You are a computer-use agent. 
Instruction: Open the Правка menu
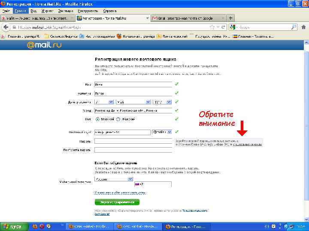coord(21,11)
